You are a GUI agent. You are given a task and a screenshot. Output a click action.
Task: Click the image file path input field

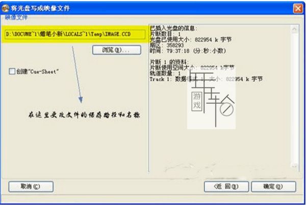point(75,34)
